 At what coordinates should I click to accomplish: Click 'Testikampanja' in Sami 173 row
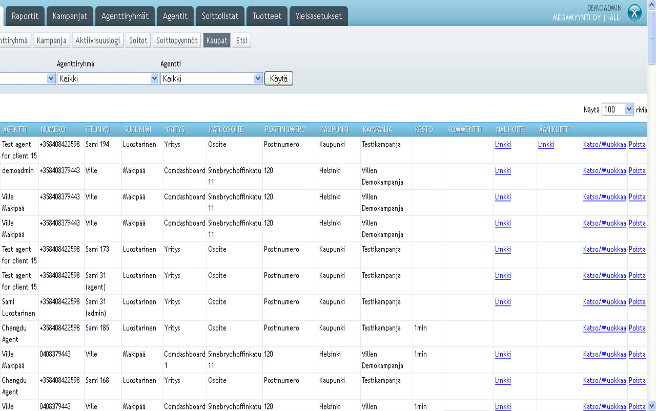coord(381,249)
